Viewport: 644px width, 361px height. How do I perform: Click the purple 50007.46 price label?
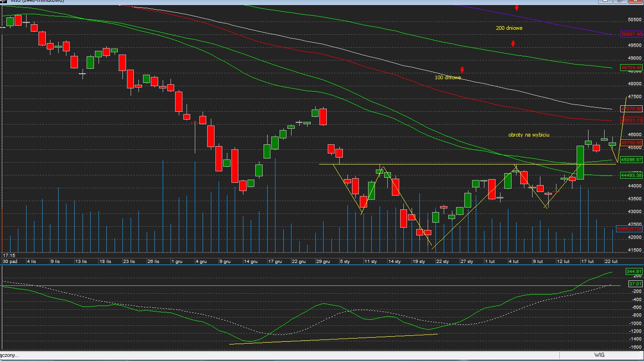click(x=631, y=34)
